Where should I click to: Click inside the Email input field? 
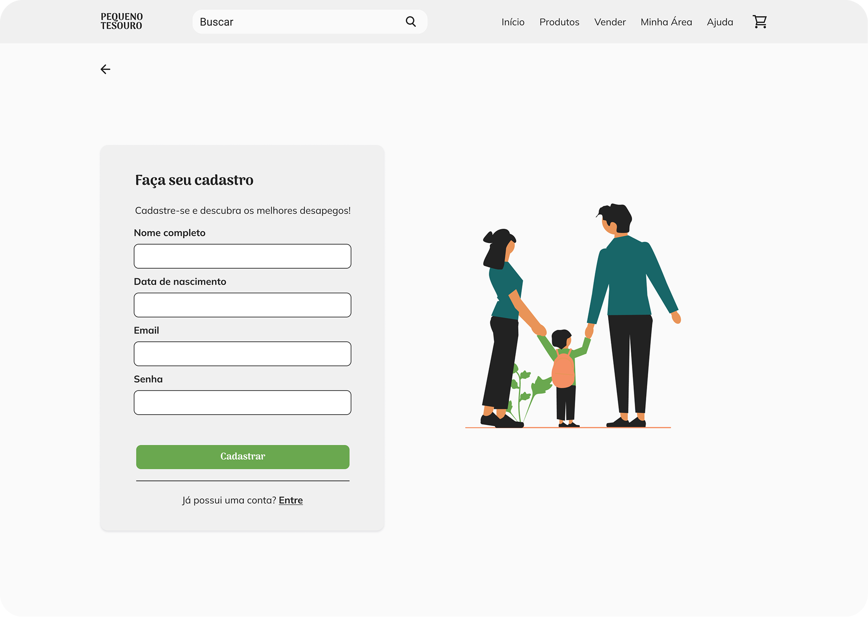243,354
